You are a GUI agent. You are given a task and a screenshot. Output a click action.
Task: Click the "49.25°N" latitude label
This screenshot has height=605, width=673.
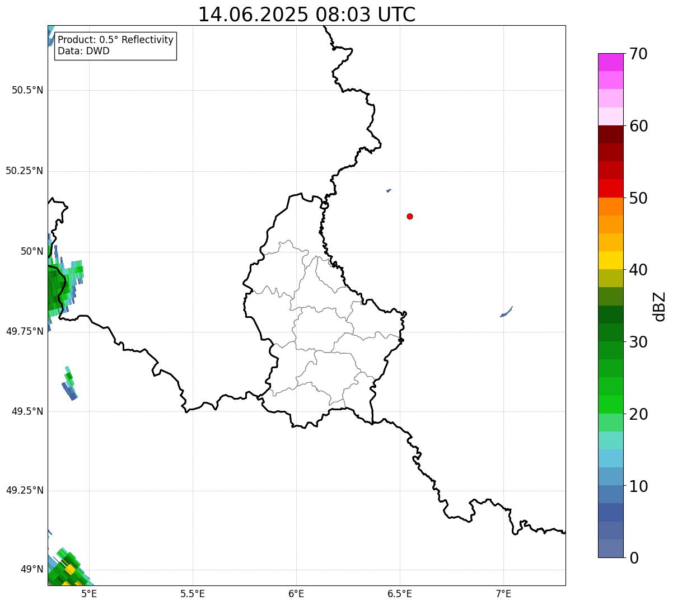click(x=24, y=490)
